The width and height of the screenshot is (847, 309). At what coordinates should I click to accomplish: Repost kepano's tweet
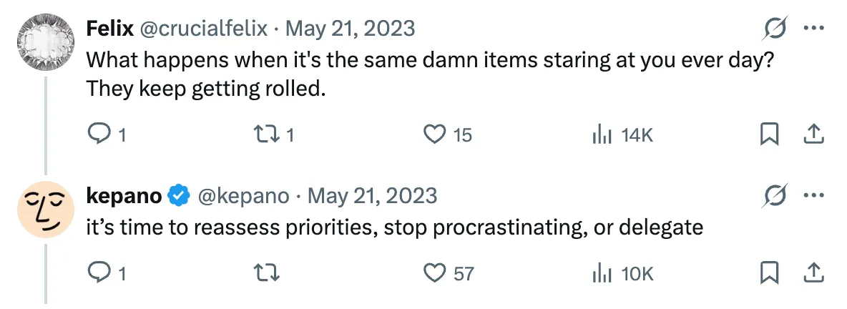pos(268,272)
